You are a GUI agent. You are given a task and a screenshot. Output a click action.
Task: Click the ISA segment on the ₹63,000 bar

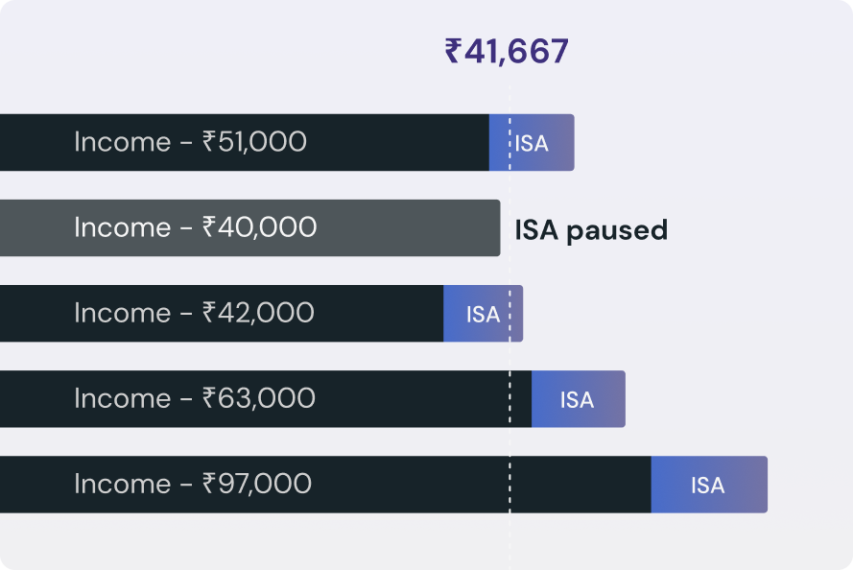[x=578, y=399]
